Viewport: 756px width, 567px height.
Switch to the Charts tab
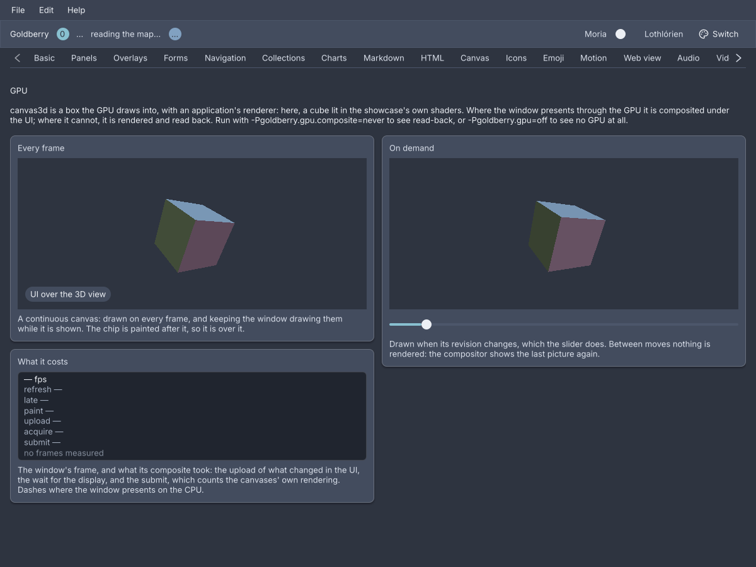click(x=334, y=58)
